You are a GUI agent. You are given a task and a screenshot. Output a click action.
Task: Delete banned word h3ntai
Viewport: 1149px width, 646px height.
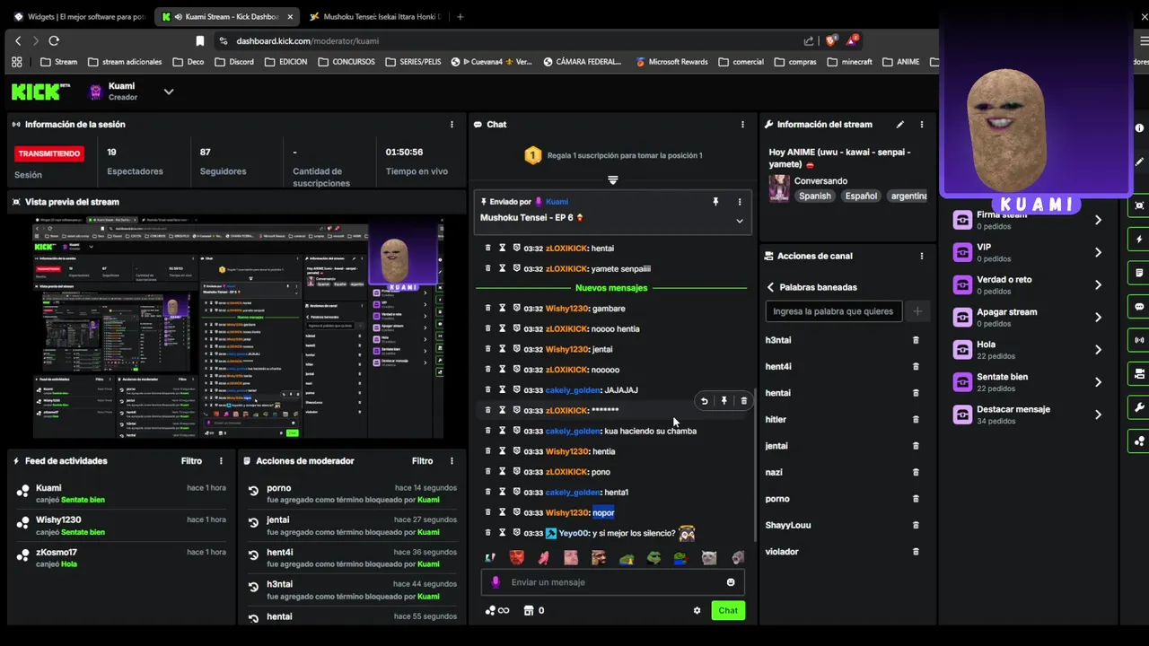pos(916,340)
